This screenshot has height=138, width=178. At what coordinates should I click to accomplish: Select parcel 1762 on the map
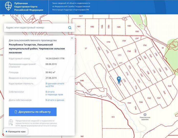pos(145,45)
